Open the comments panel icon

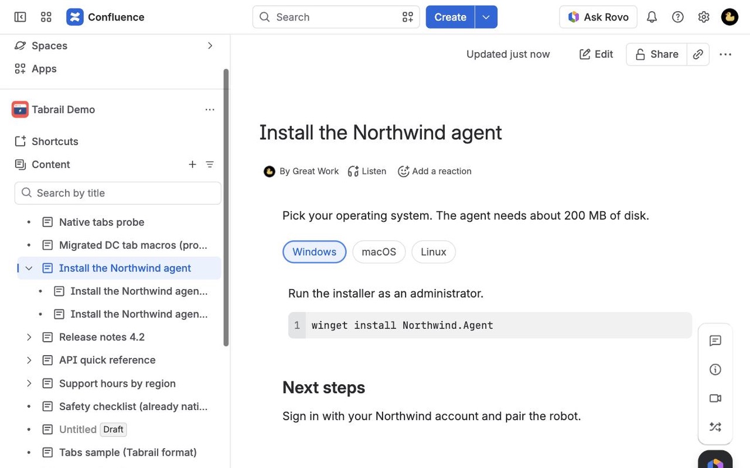pyautogui.click(x=715, y=340)
